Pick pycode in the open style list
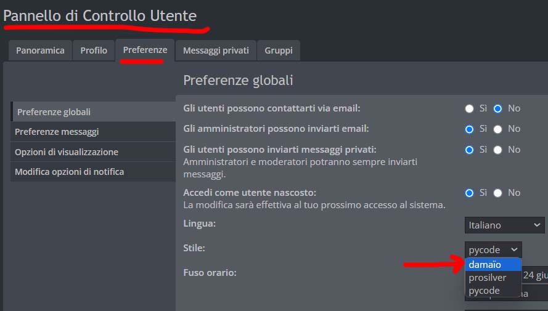Viewport: 548px width, 311px height. click(x=485, y=290)
